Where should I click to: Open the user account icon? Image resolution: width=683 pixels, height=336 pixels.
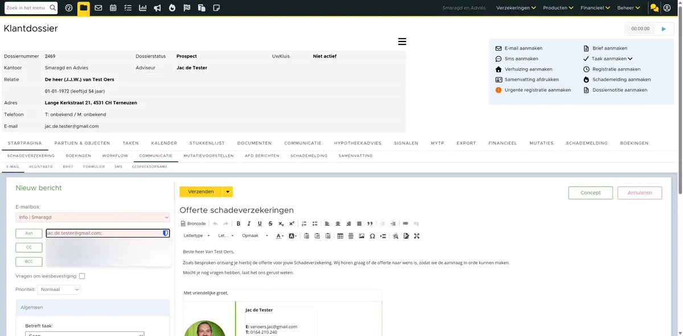pyautogui.click(x=667, y=8)
